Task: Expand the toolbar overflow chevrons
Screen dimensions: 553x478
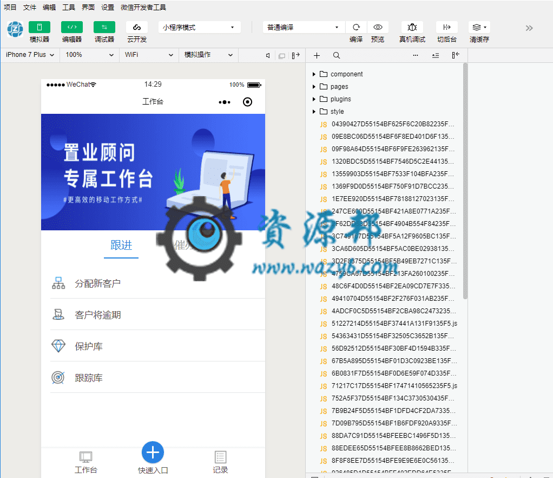Action: click(529, 28)
